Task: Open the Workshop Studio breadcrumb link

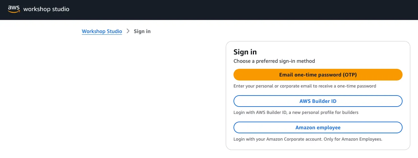Action: point(102,31)
